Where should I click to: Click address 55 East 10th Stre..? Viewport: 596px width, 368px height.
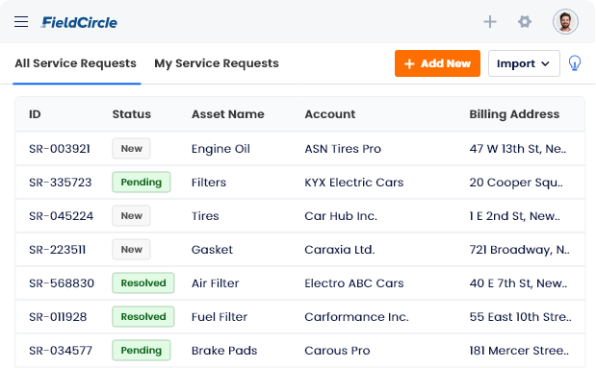coord(520,317)
